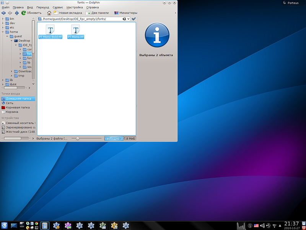Viewport: 306px width, 230px height.
Task: Expand the dev folder in the tree
Action: click(3, 23)
